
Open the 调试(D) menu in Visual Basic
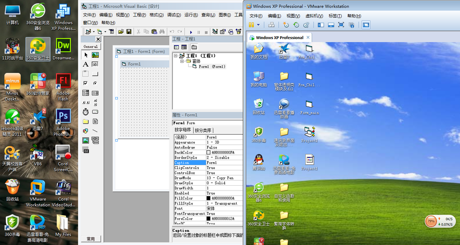[x=174, y=15]
